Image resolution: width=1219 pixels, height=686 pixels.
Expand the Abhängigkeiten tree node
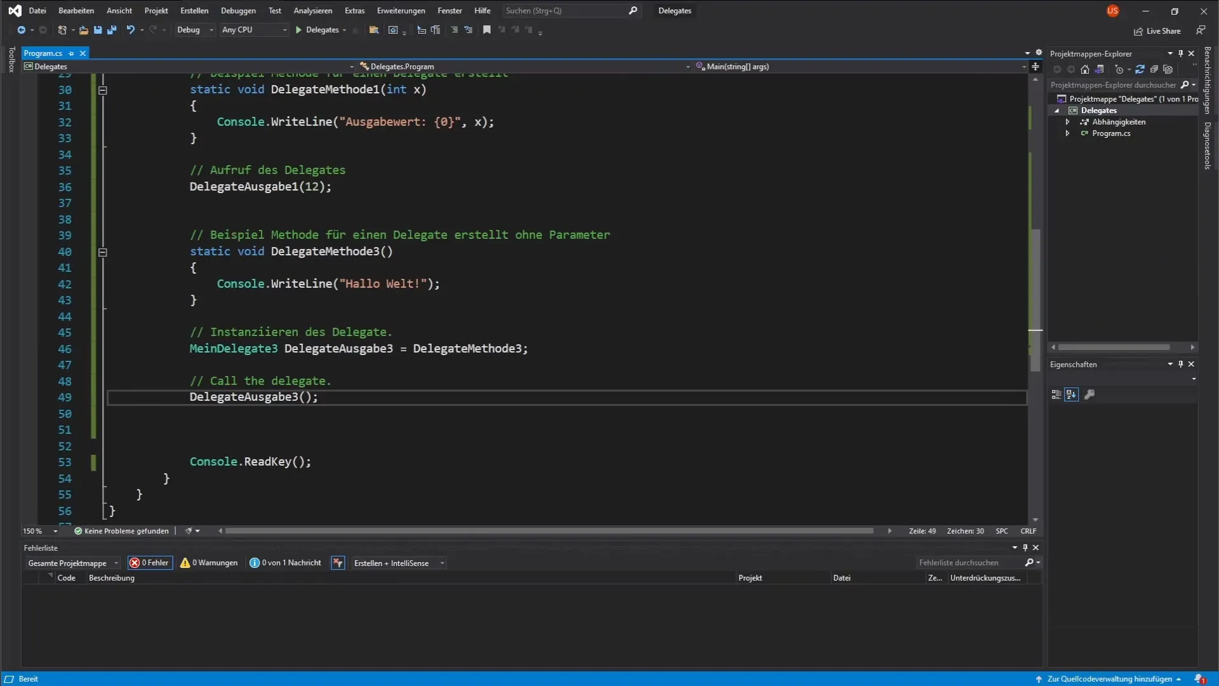[x=1068, y=122]
